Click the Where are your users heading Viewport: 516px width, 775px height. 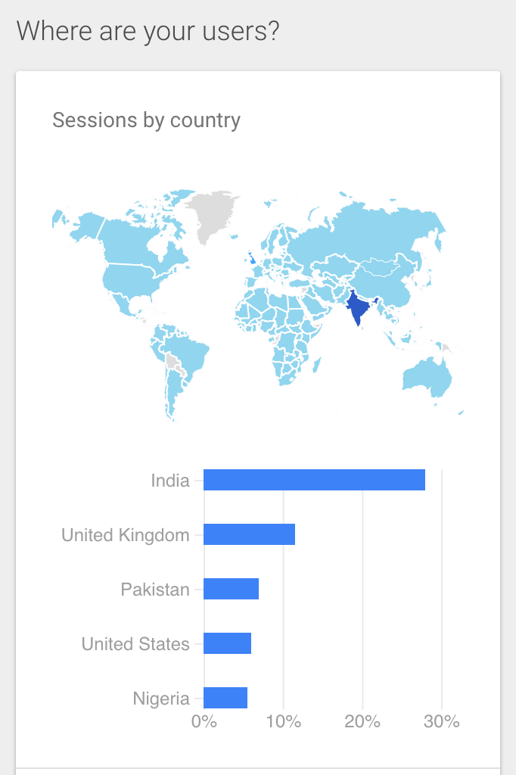(x=148, y=31)
